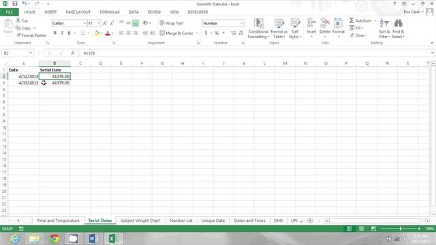
Task: Expand Merge & Center dropdown arrow
Action: (197, 33)
